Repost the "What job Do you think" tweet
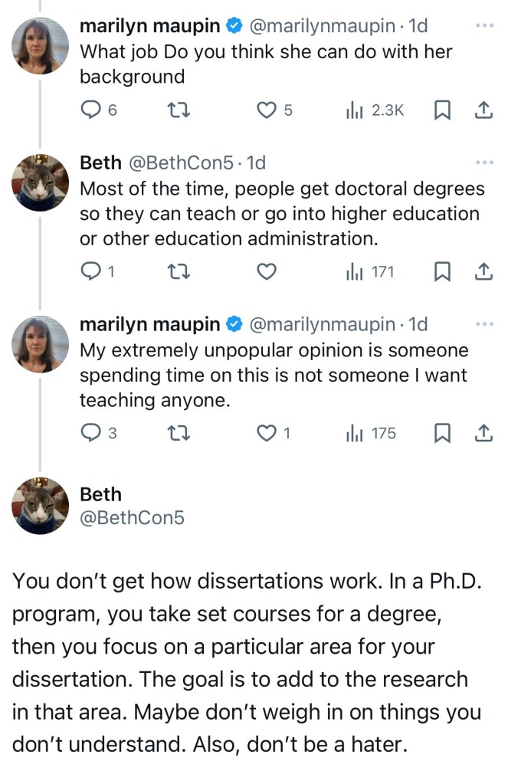Image resolution: width=508 pixels, height=784 pixels. point(178,110)
